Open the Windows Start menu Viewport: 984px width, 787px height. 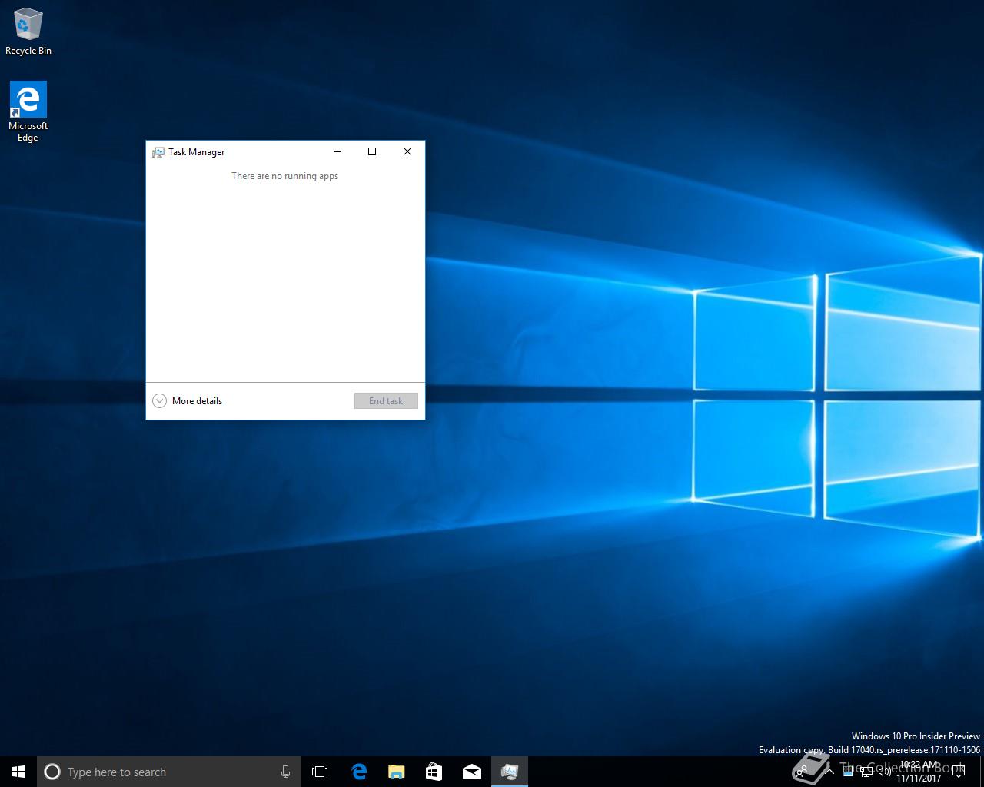(x=18, y=772)
